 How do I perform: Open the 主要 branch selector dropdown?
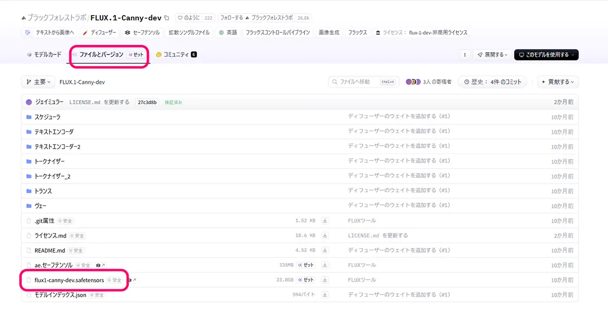point(38,82)
